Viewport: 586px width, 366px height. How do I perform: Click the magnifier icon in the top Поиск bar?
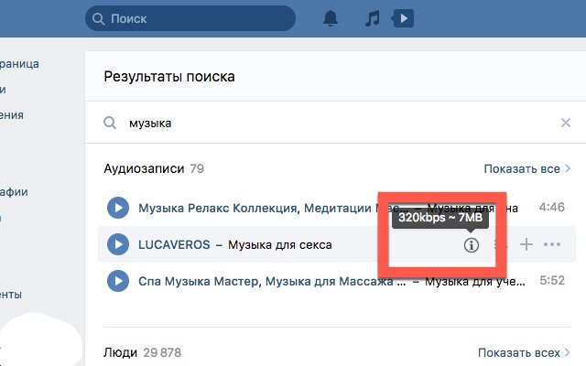tap(98, 18)
